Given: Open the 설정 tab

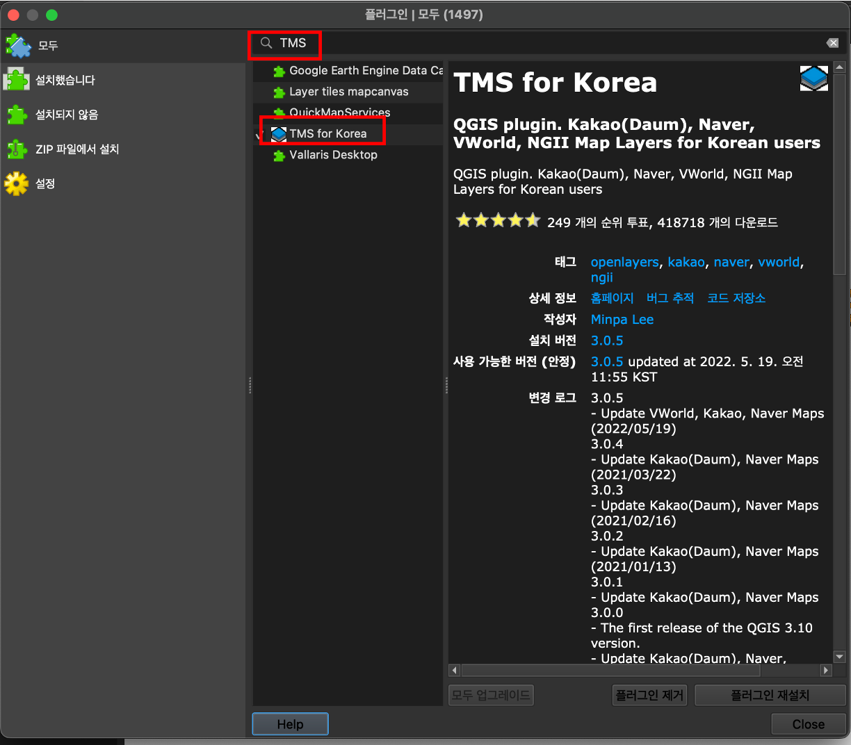Looking at the screenshot, I should [x=122, y=183].
